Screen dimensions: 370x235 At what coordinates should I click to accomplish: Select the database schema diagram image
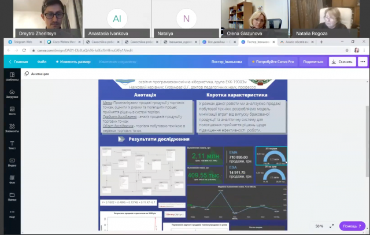[143, 171]
